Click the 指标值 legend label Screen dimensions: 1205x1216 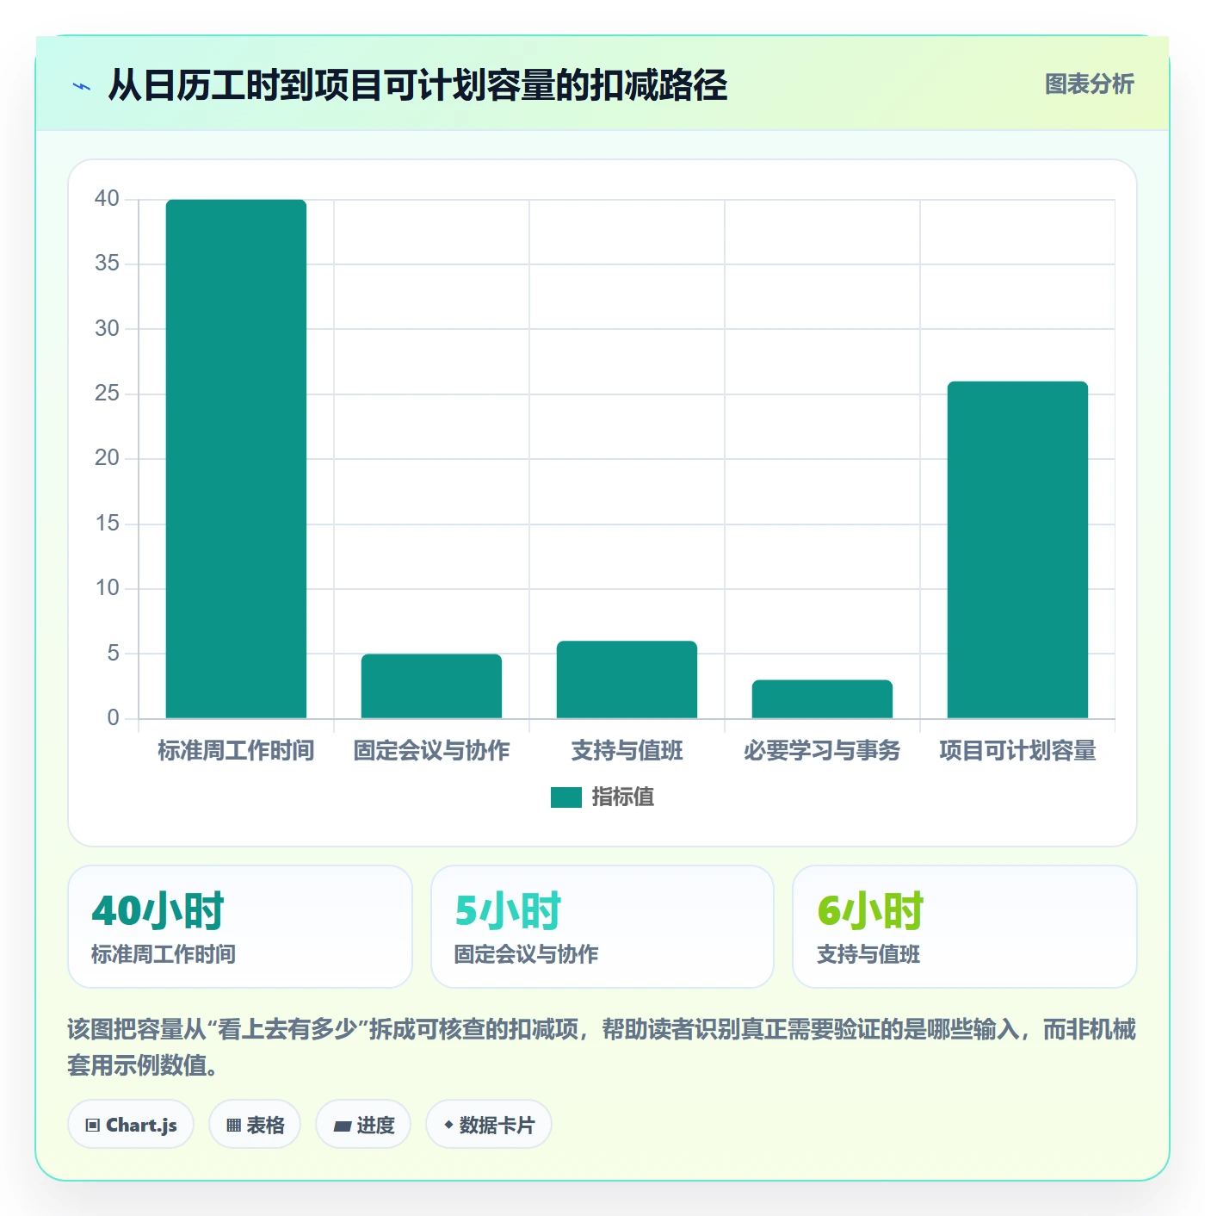pyautogui.click(x=623, y=797)
